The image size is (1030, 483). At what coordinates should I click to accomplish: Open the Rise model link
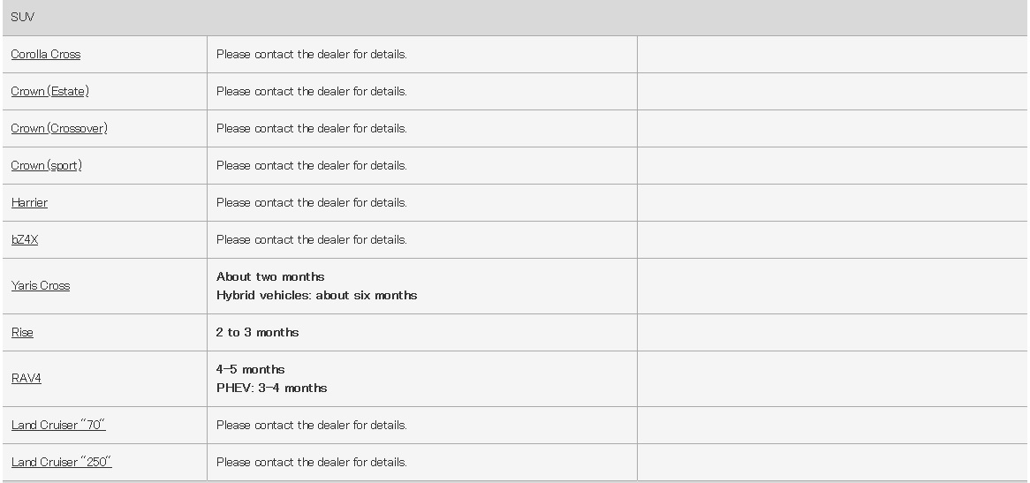tap(22, 333)
